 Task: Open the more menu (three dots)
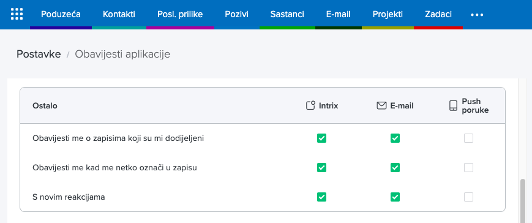pyautogui.click(x=477, y=15)
